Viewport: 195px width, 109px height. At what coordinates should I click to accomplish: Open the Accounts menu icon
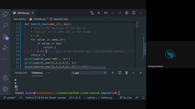(x=5, y=78)
